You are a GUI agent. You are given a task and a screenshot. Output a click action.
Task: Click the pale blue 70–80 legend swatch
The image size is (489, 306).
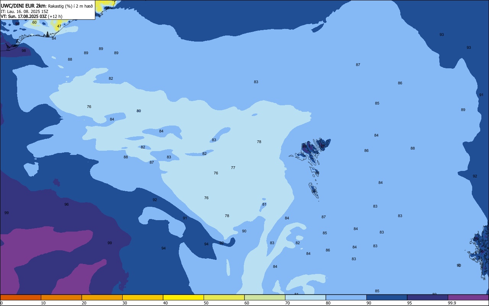point(305,297)
